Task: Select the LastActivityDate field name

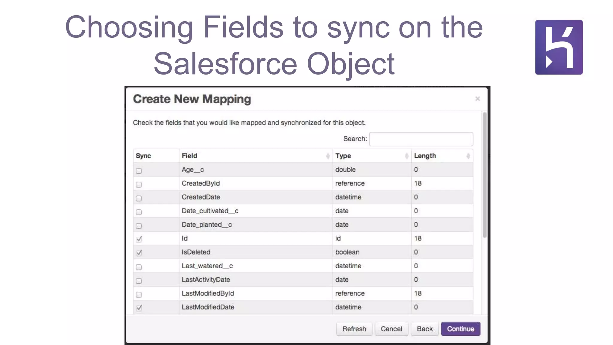Action: (x=206, y=280)
